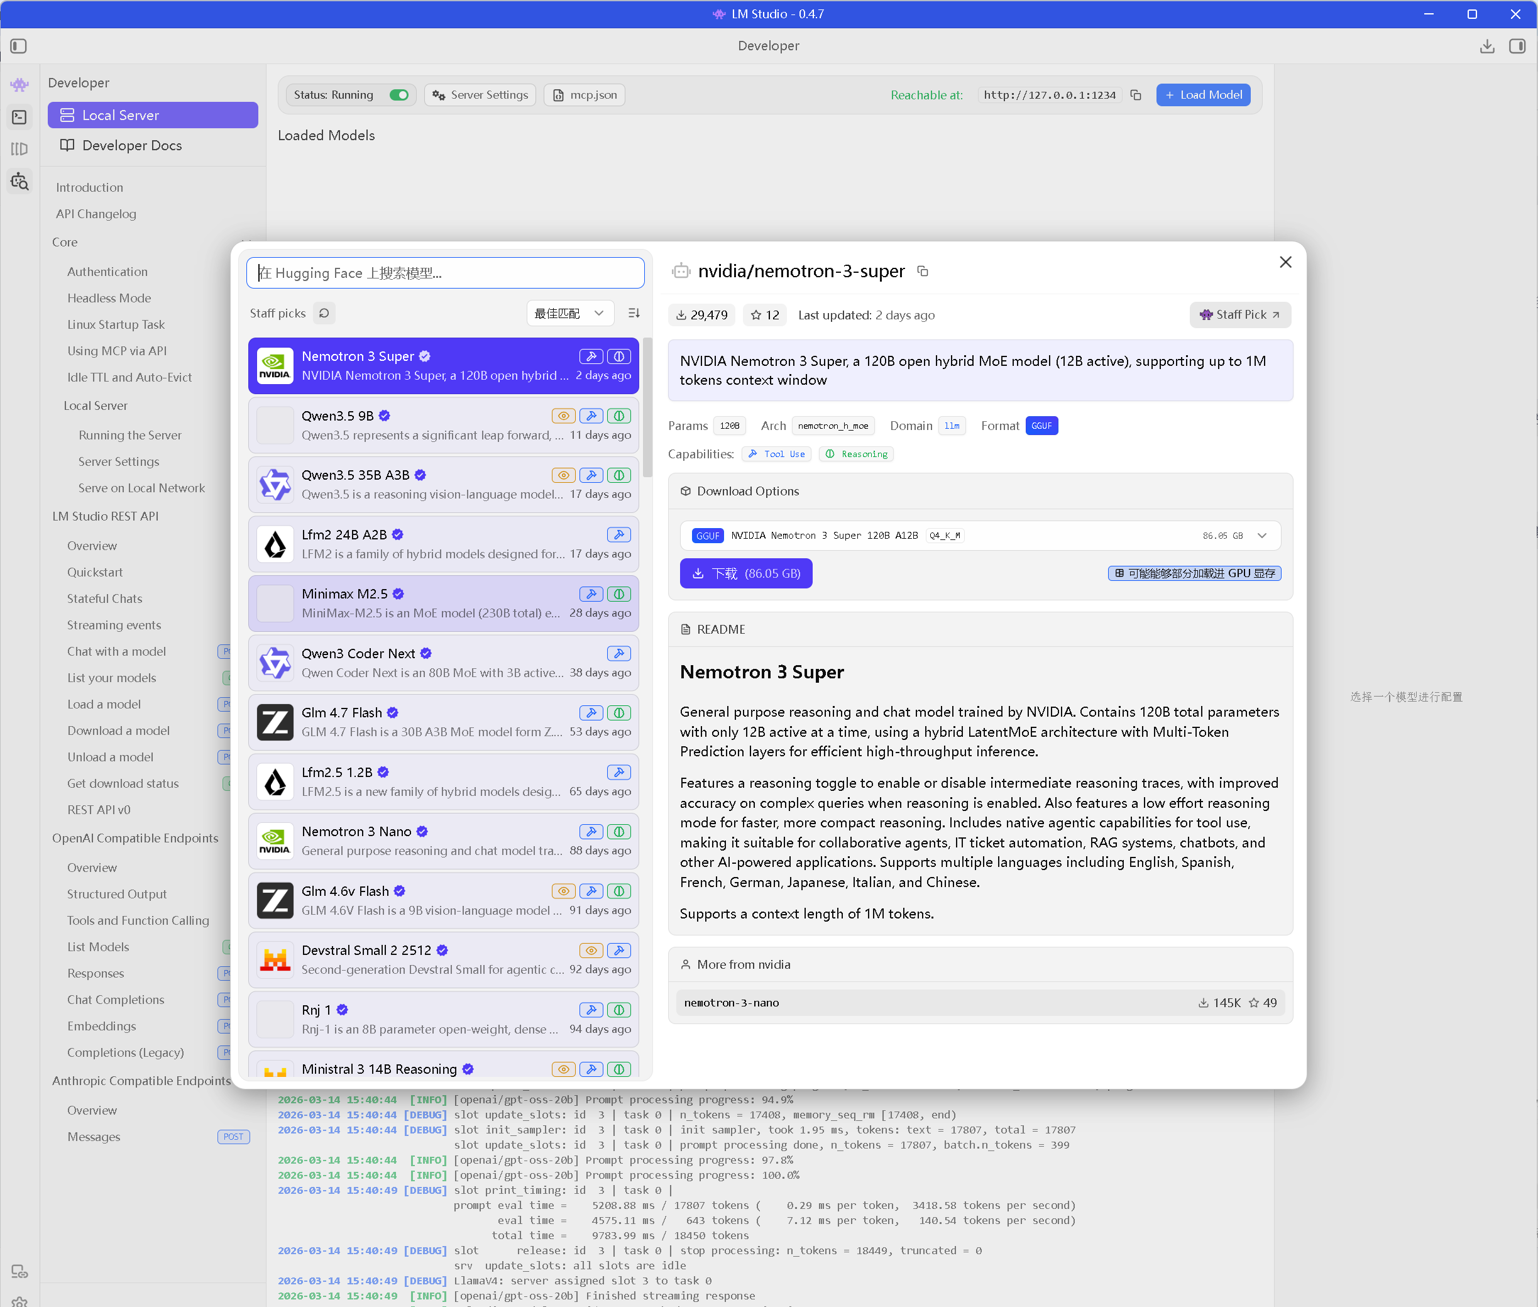Image resolution: width=1538 pixels, height=1307 pixels.
Task: Click the Developer terminal sidebar icon
Action: click(x=19, y=117)
